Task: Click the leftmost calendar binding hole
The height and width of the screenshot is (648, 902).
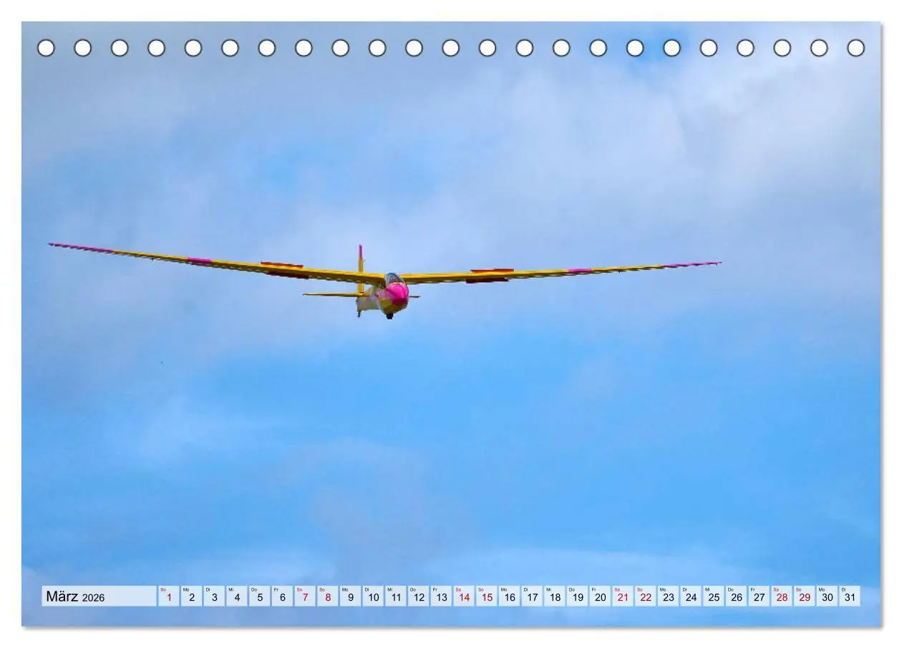Action: coord(46,48)
